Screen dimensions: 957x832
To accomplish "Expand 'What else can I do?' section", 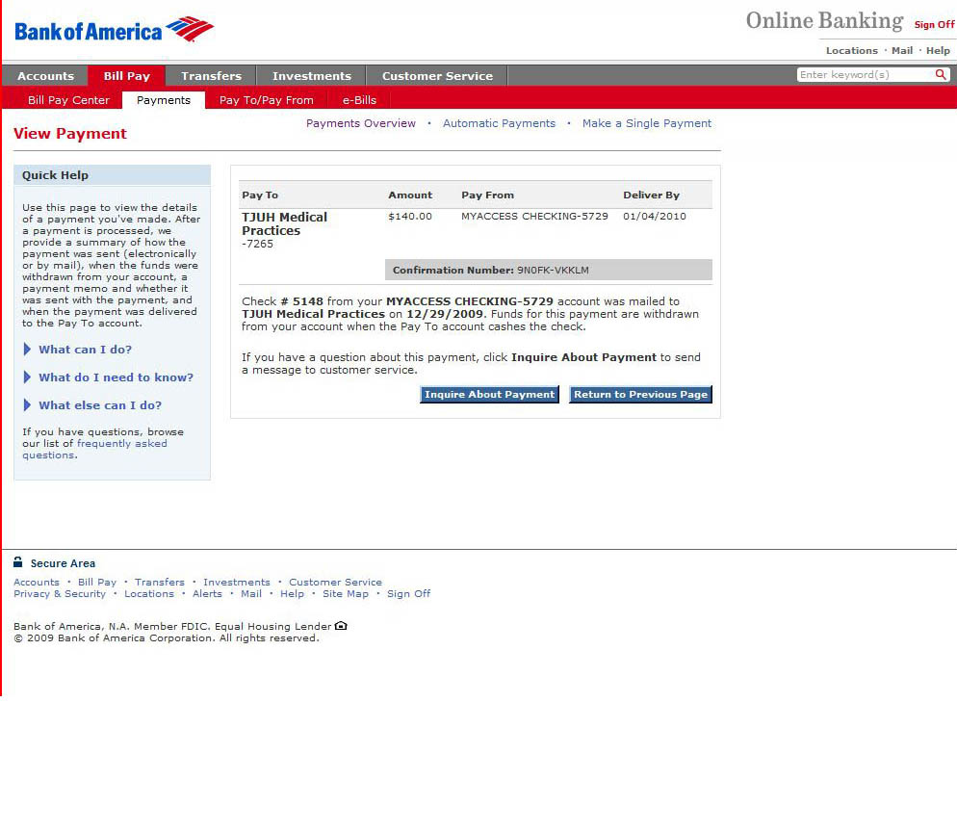I will tap(100, 405).
